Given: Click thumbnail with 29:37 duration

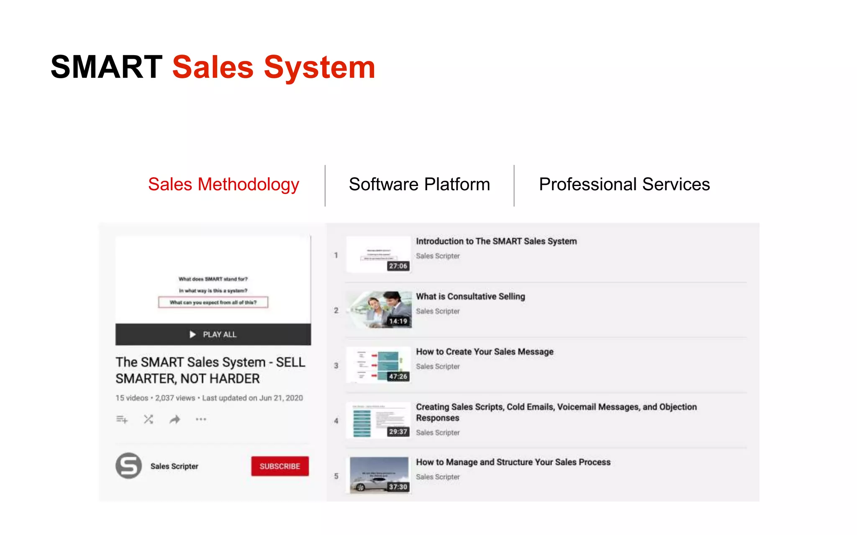Looking at the screenshot, I should pos(379,420).
